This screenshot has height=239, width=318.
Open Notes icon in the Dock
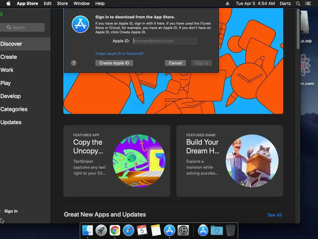(156, 231)
